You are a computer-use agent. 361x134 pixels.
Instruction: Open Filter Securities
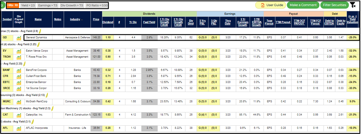pyautogui.click(x=334, y=5)
